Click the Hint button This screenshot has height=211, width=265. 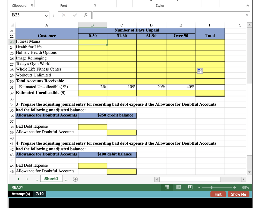point(218,194)
